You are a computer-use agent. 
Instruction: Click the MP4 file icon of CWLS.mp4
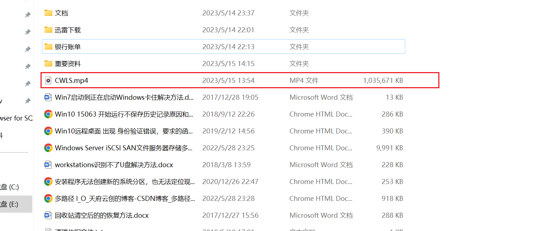pos(48,80)
